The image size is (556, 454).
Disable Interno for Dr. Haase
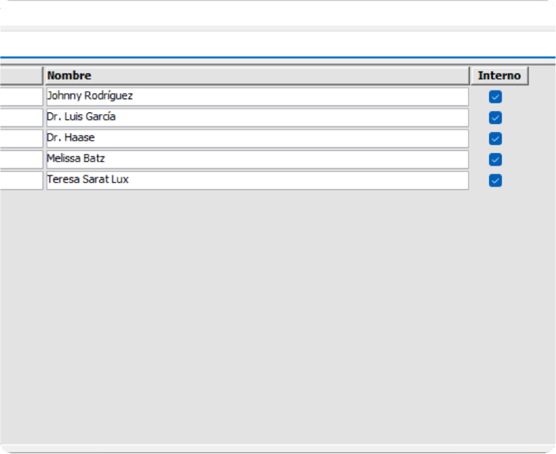[495, 139]
